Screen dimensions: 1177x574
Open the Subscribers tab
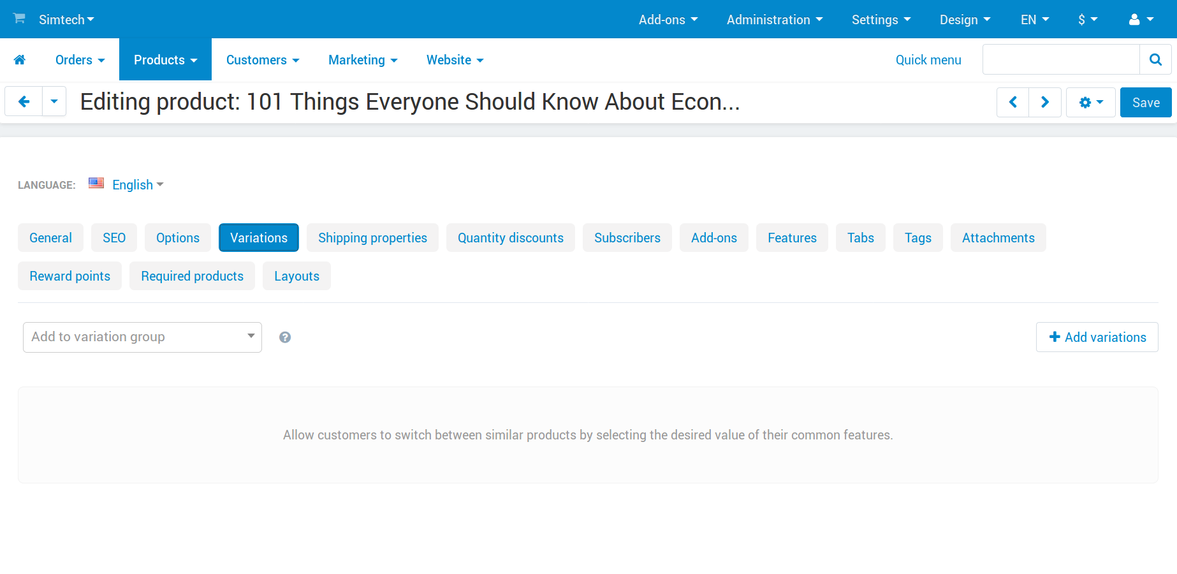627,238
